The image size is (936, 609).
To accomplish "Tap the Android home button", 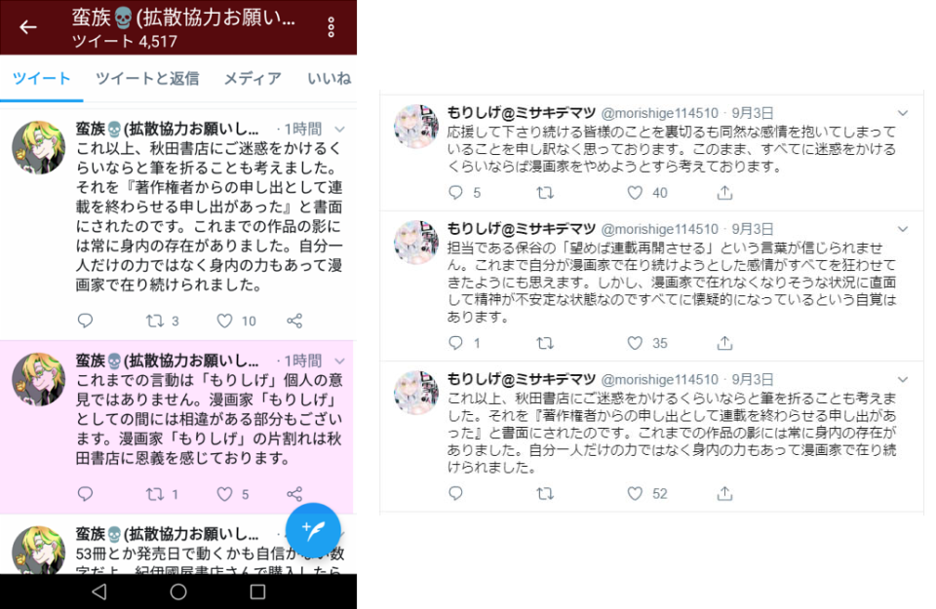I will 177,591.
